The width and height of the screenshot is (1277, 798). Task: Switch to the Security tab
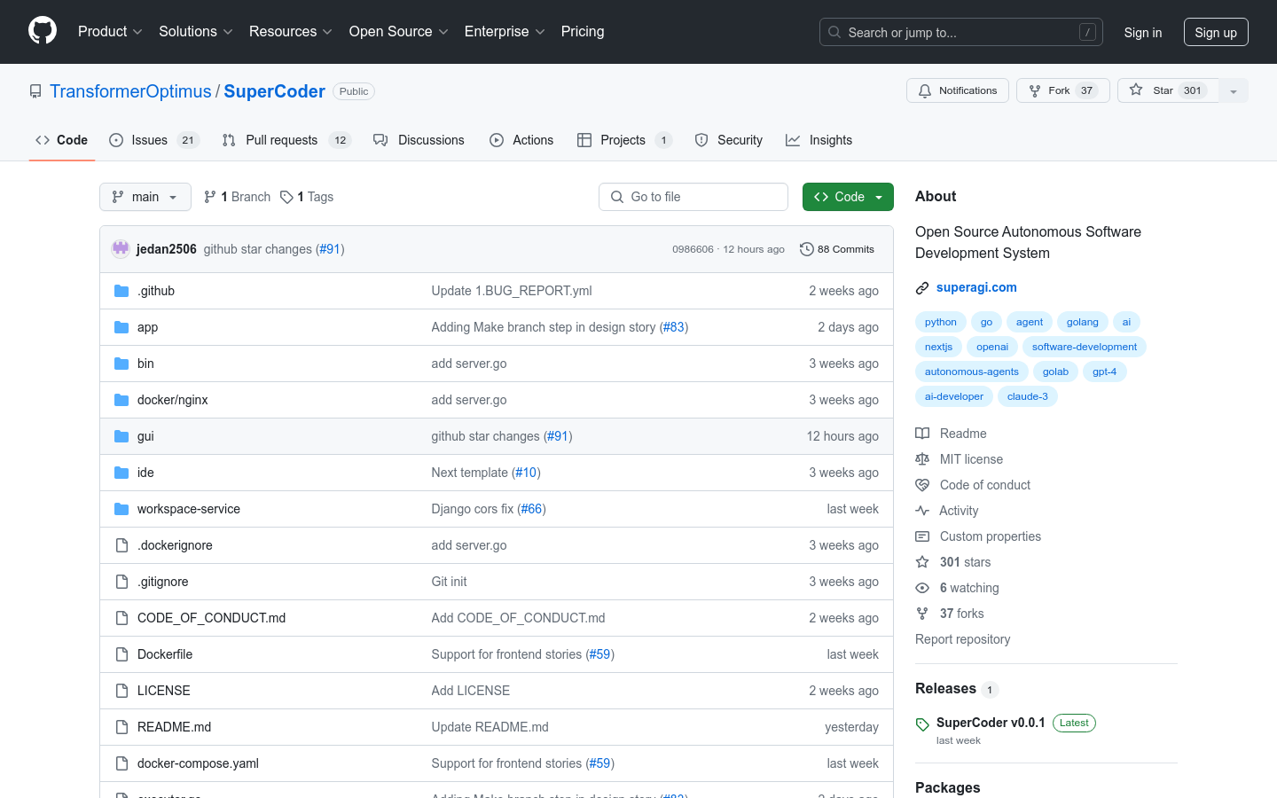pos(729,140)
